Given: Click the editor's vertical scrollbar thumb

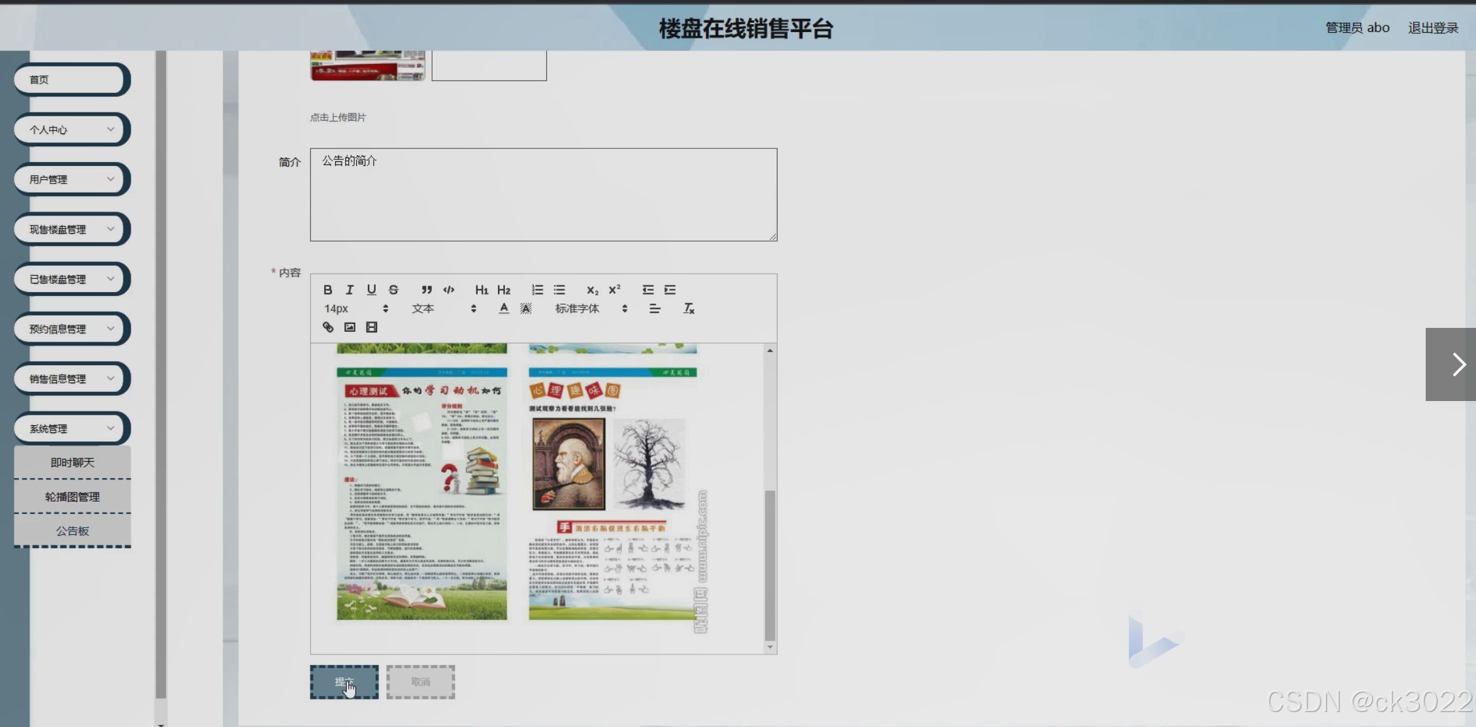Looking at the screenshot, I should tap(770, 565).
